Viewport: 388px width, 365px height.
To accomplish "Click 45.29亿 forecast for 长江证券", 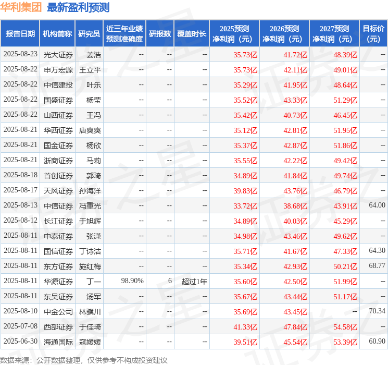I will click(345, 221).
